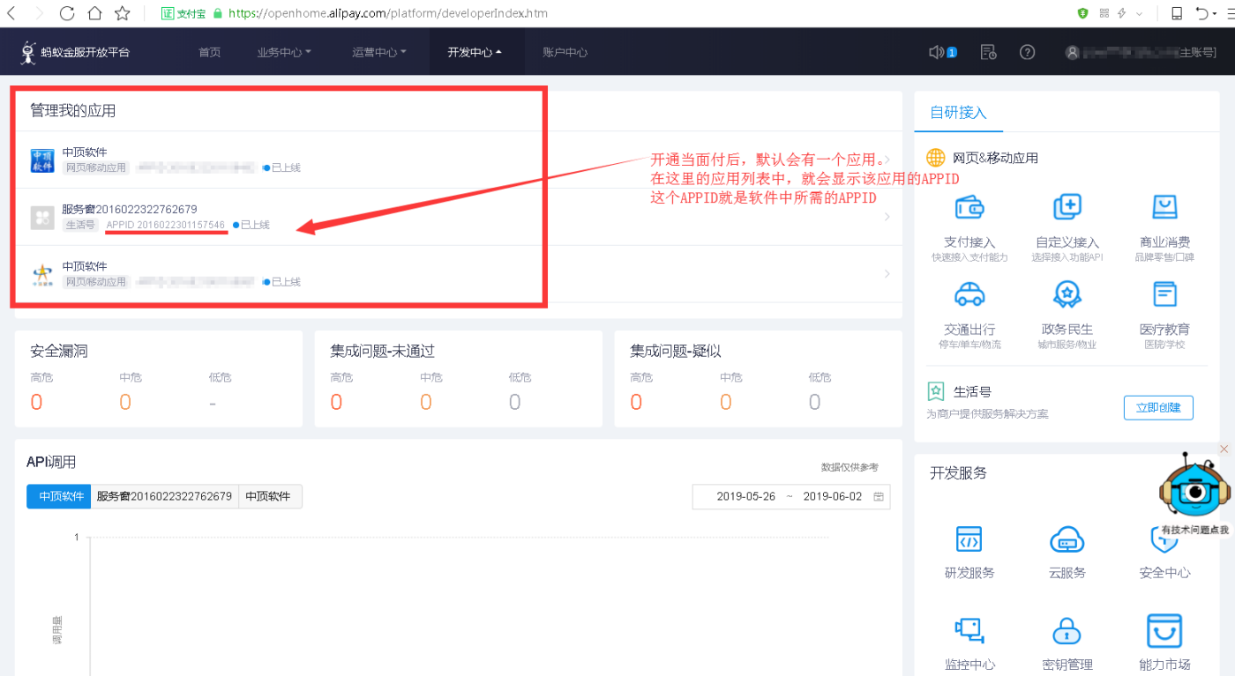Open the 服务窗2016022322762679 application row
Image resolution: width=1235 pixels, height=676 pixels.
[x=456, y=217]
